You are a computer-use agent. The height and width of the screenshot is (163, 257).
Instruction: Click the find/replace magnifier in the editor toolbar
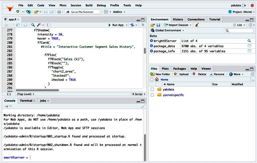(x=33, y=25)
